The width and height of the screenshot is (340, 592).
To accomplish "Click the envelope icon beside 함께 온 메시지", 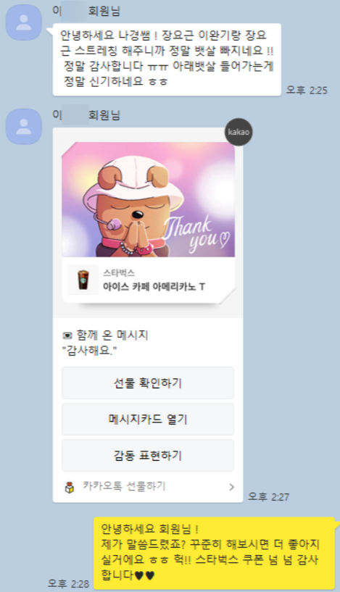I will coord(67,335).
